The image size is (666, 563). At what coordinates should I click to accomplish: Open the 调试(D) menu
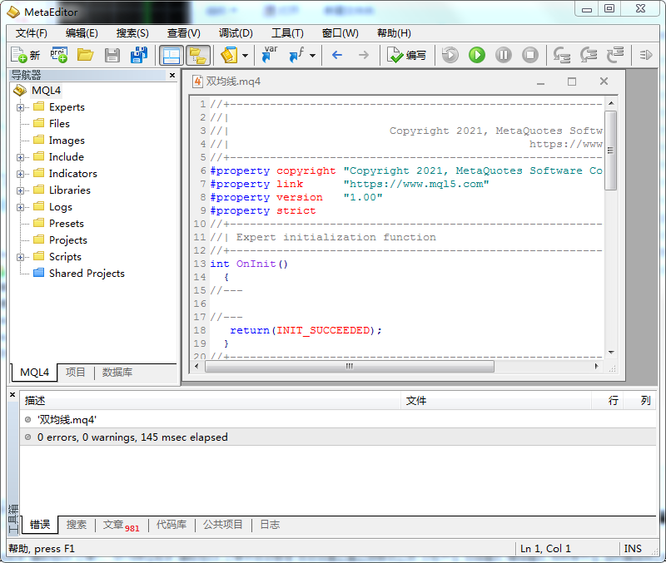(236, 33)
